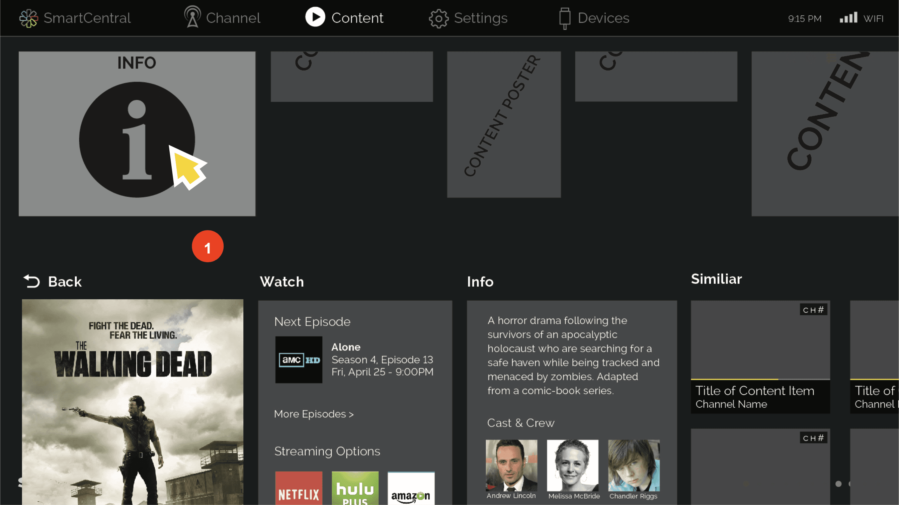Open the Channel antenna icon
The image size is (899, 505).
point(192,17)
